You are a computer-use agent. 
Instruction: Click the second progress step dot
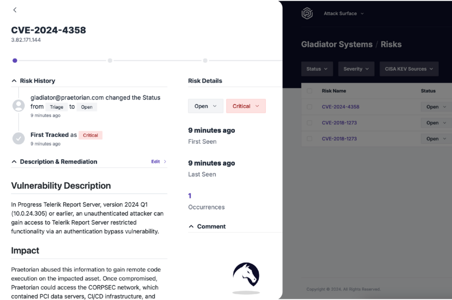(x=110, y=61)
